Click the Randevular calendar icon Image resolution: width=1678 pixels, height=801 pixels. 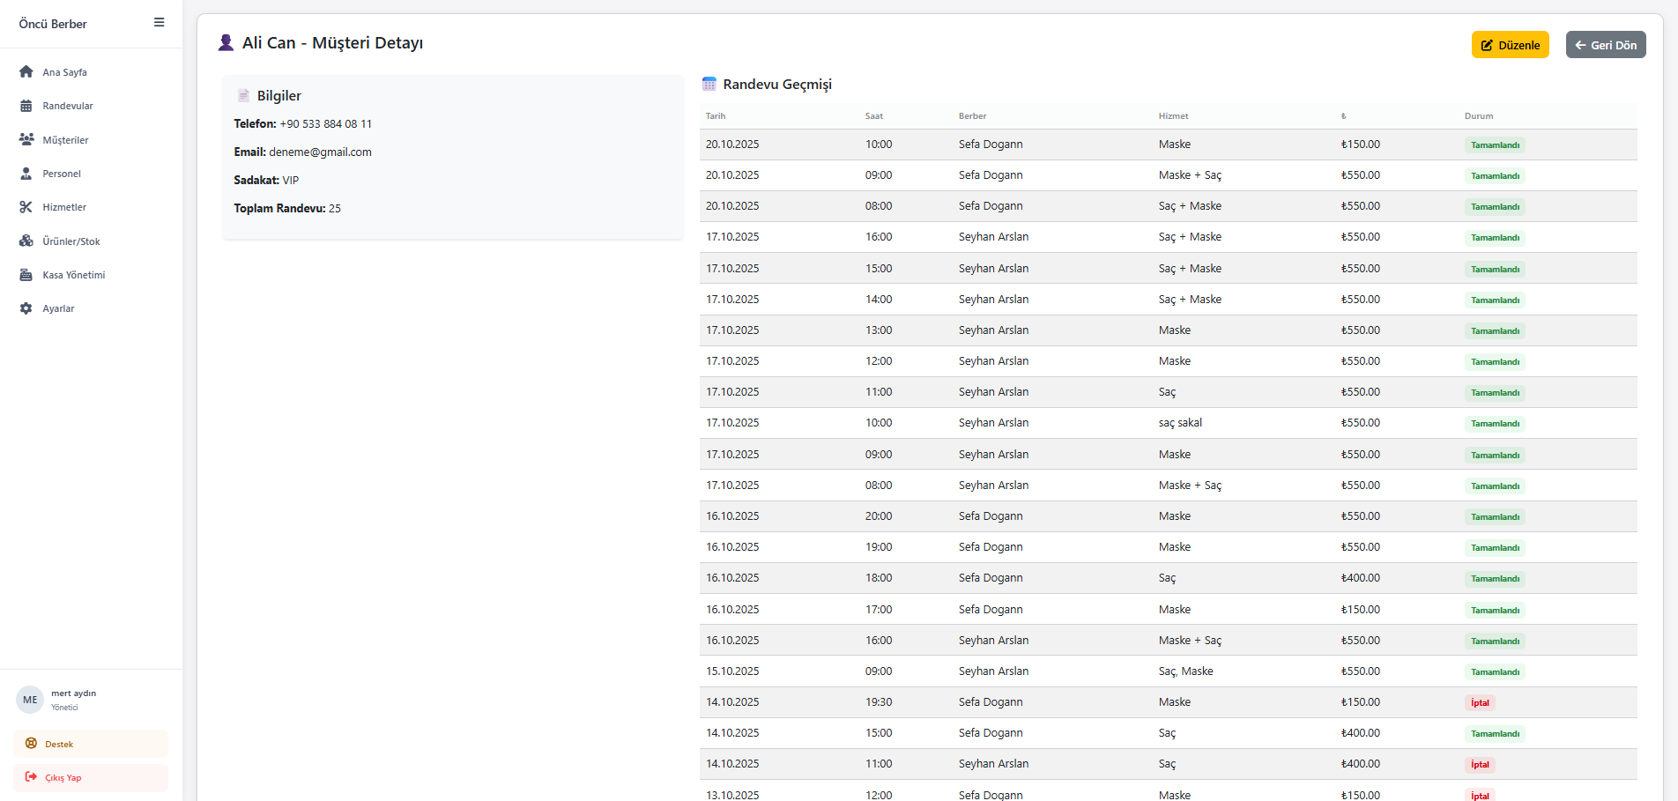coord(26,106)
